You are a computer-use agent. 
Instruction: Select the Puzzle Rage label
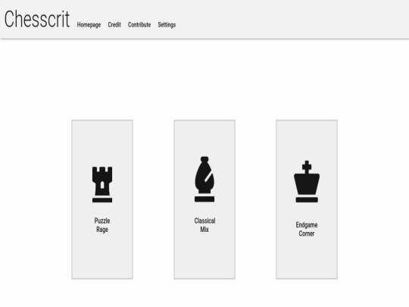pos(102,225)
